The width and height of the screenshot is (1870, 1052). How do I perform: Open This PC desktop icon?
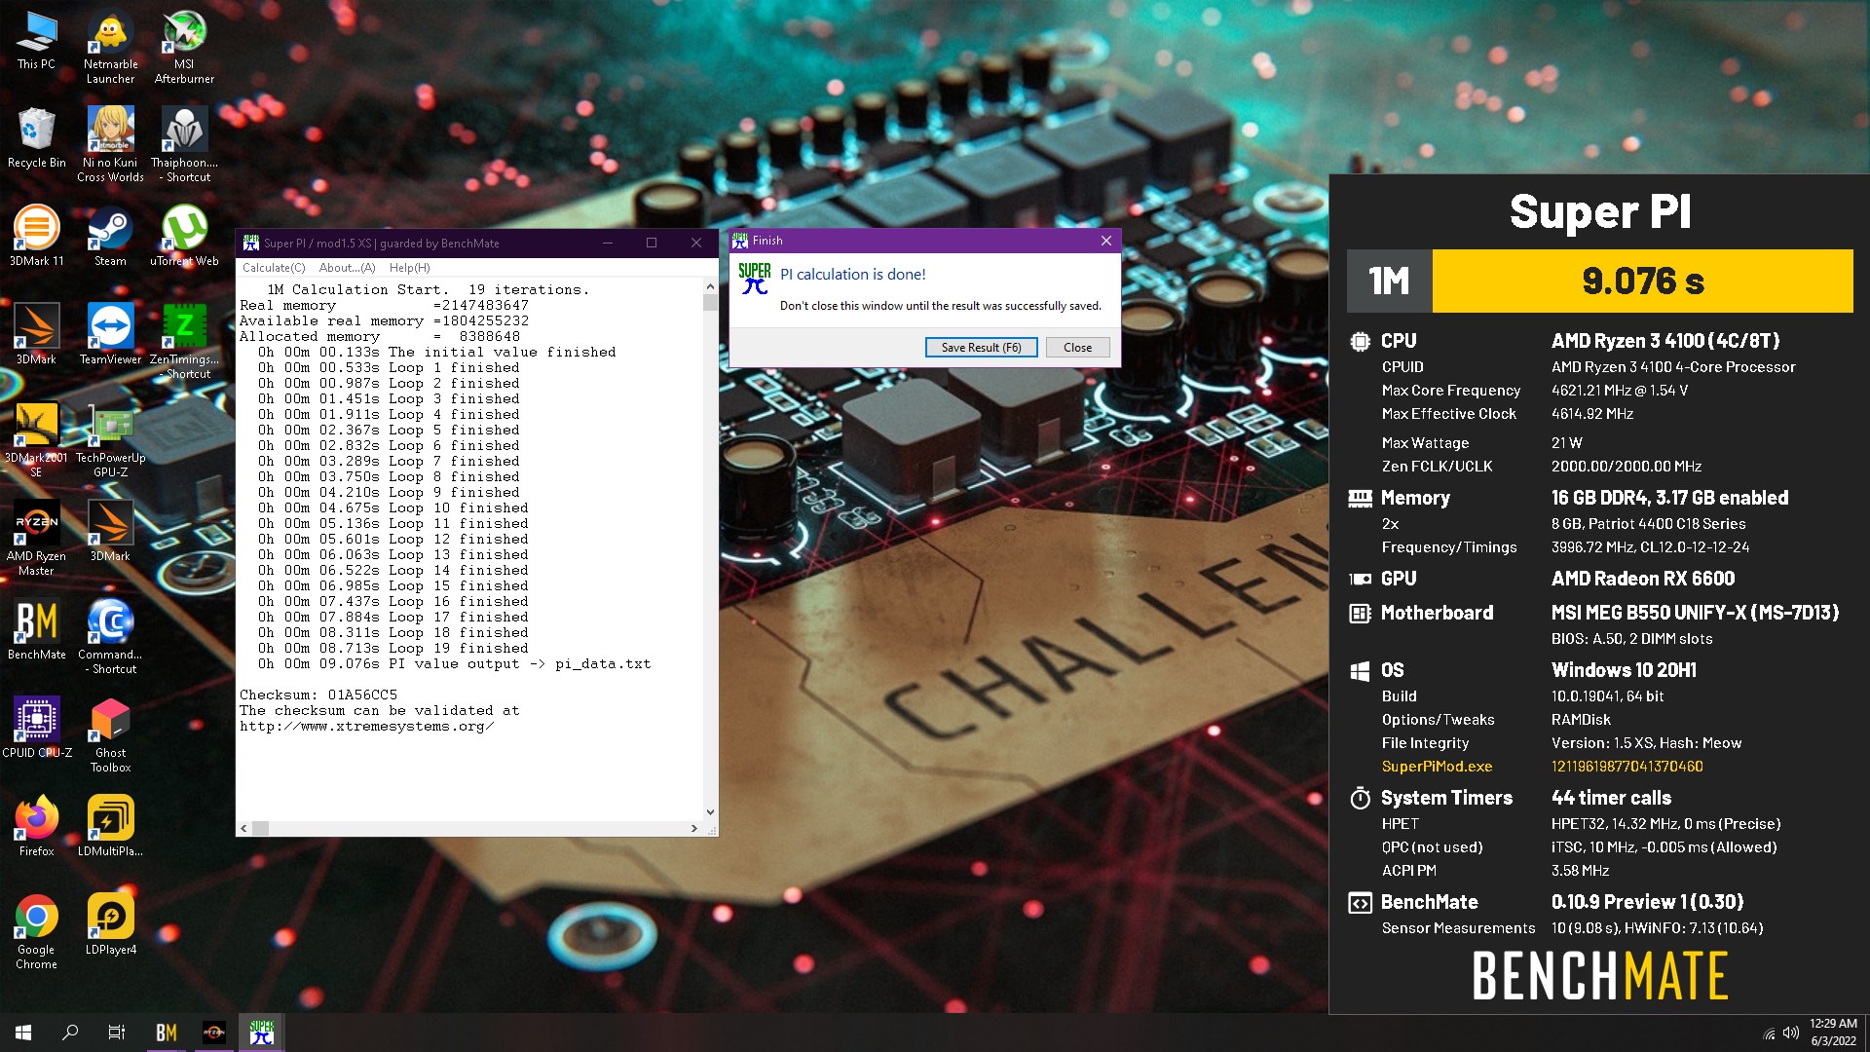(x=36, y=41)
